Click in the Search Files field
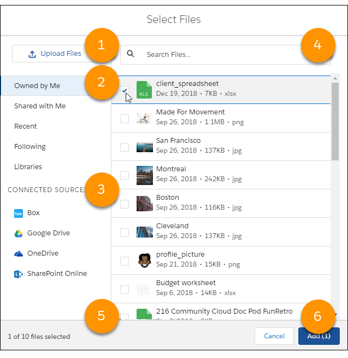This screenshot has height=358, width=348. [x=226, y=55]
